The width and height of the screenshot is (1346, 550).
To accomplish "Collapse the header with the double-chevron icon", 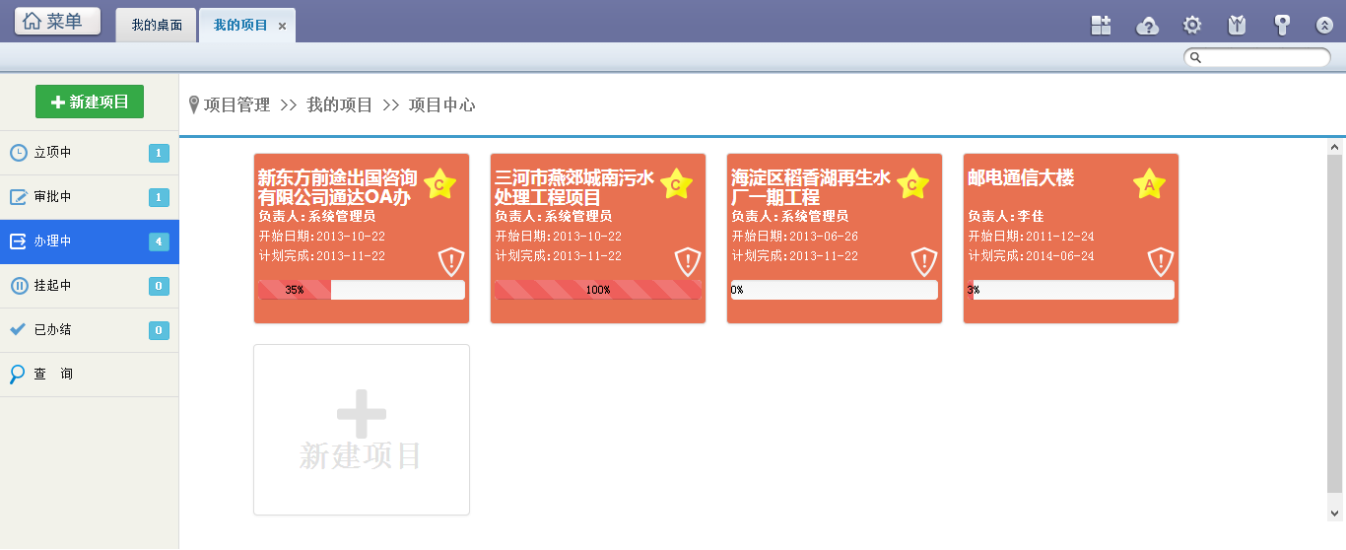I will click(1325, 26).
